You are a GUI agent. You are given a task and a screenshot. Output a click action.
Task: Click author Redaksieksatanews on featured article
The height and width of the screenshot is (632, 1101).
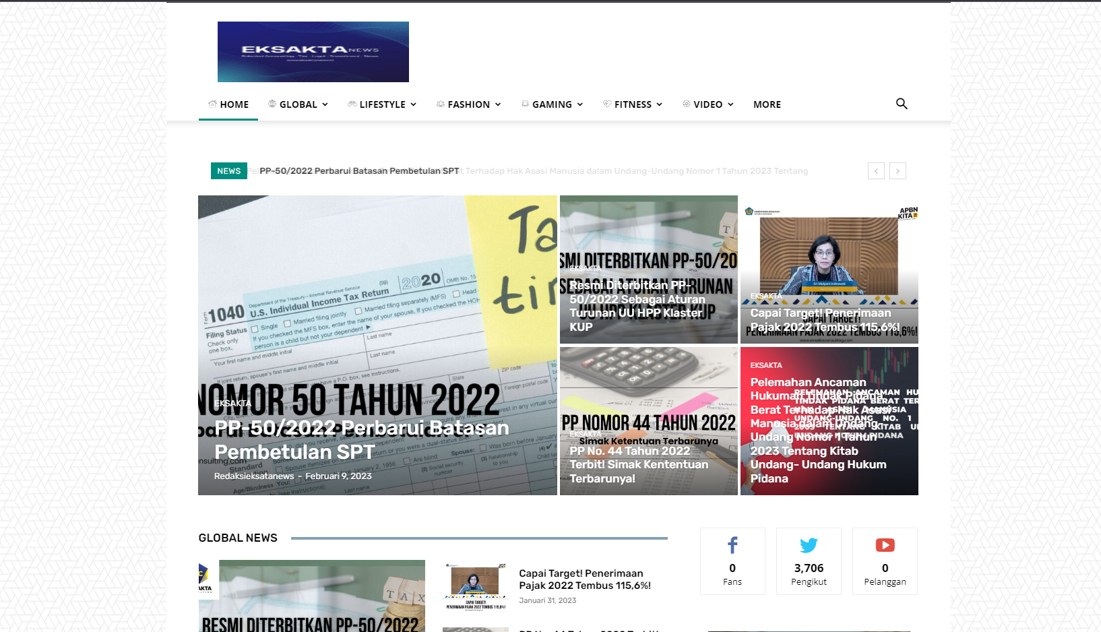(254, 476)
